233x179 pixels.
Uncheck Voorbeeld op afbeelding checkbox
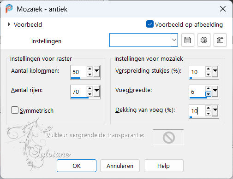point(150,24)
